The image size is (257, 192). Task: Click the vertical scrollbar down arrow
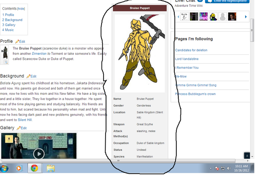tap(252, 156)
